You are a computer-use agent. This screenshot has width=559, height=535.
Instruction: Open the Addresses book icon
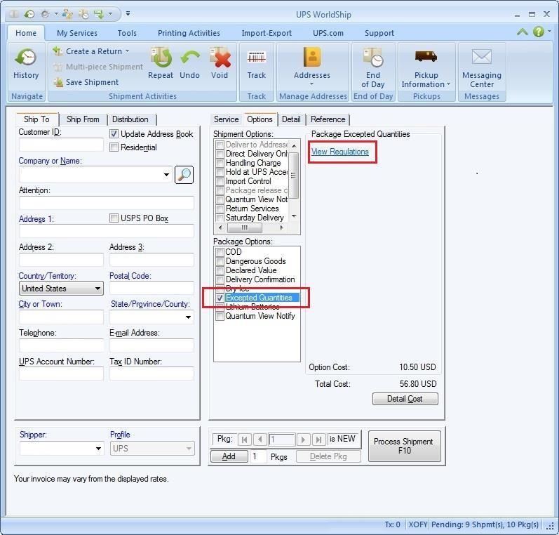[x=312, y=57]
